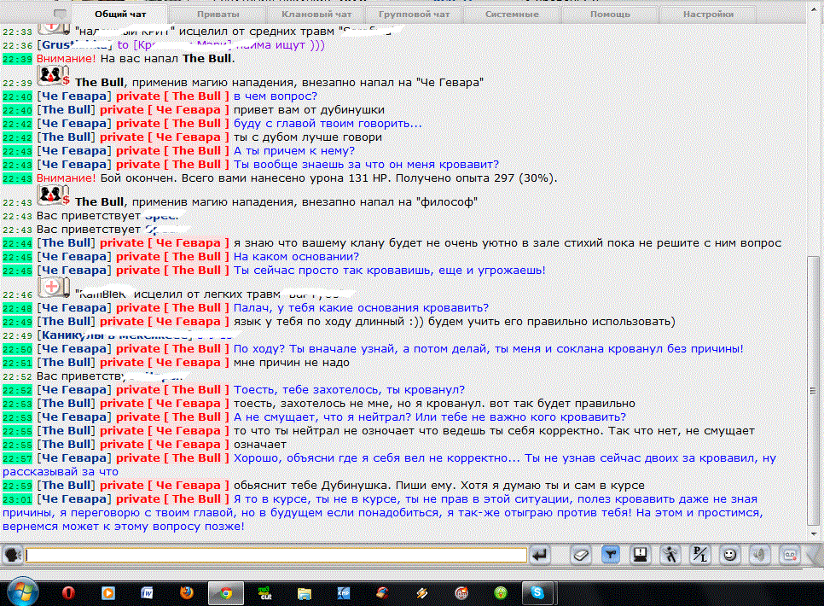Click the running man icon in the chat toolbar
The height and width of the screenshot is (606, 824).
pos(670,555)
